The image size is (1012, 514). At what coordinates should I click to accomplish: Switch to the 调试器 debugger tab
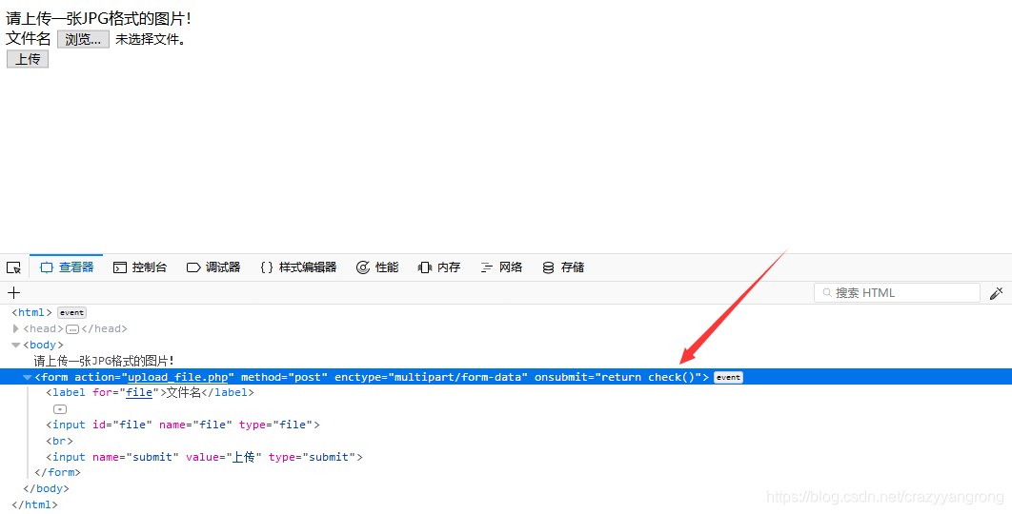[x=213, y=267]
